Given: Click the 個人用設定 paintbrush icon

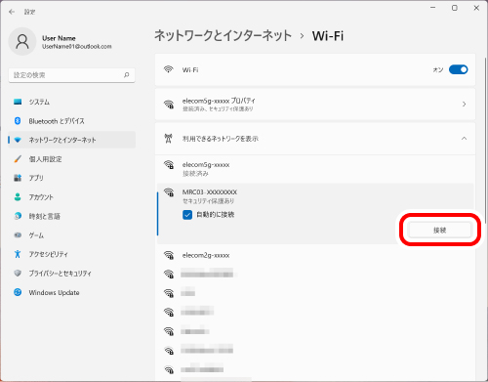Looking at the screenshot, I should point(18,159).
